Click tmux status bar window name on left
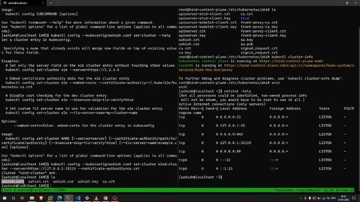 (x=34, y=190)
